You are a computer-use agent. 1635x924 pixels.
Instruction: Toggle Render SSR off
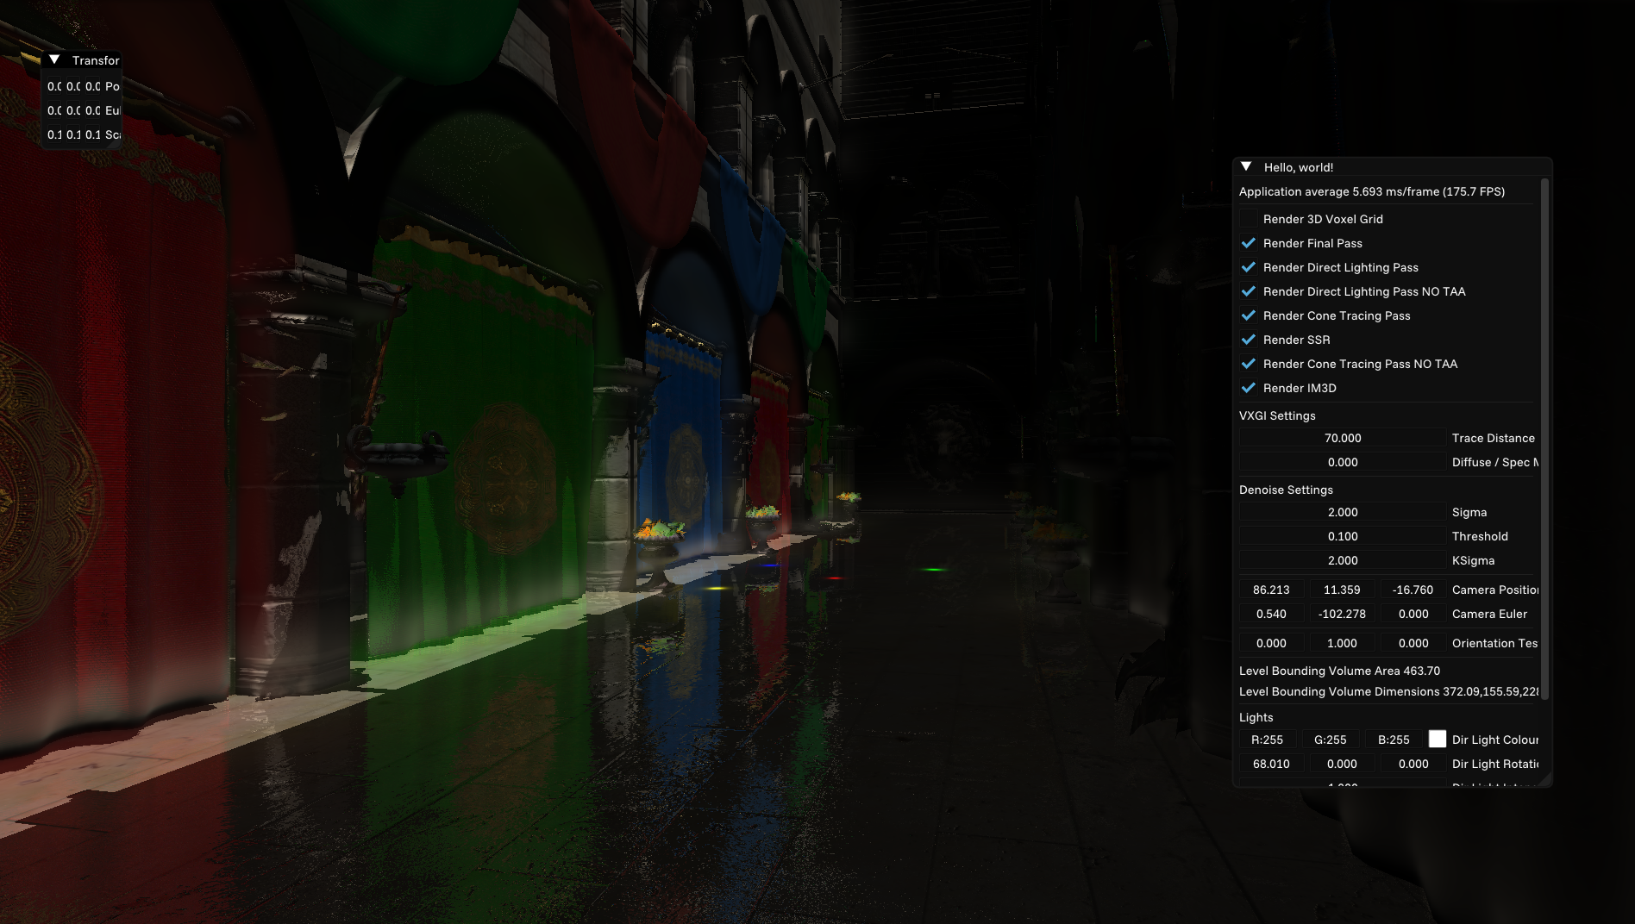click(x=1249, y=340)
